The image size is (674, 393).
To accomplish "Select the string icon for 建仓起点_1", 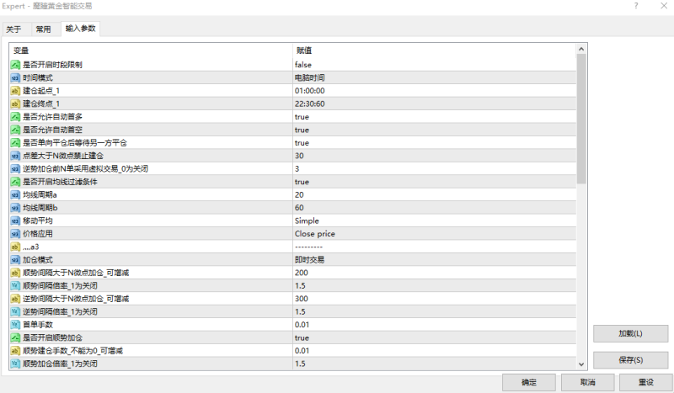I will (x=15, y=90).
